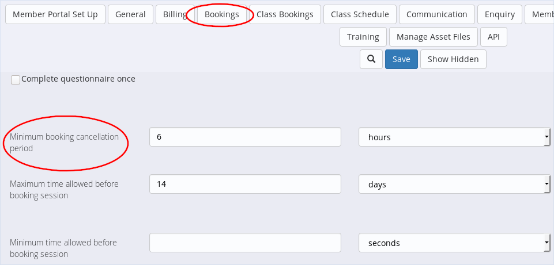Click the minimum booking cancellation period field
The width and height of the screenshot is (554, 265).
coord(245,137)
